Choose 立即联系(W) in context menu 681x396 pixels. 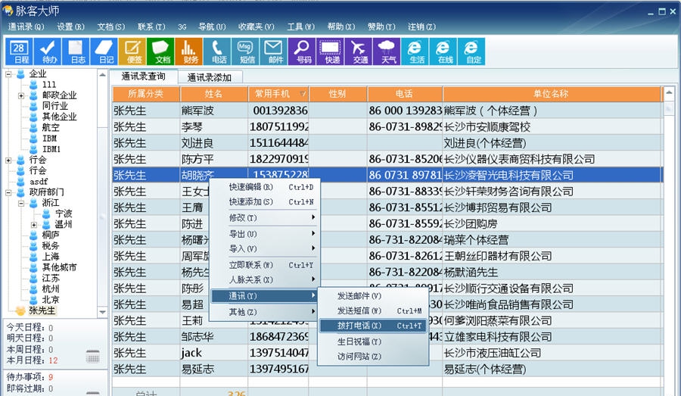pos(265,265)
